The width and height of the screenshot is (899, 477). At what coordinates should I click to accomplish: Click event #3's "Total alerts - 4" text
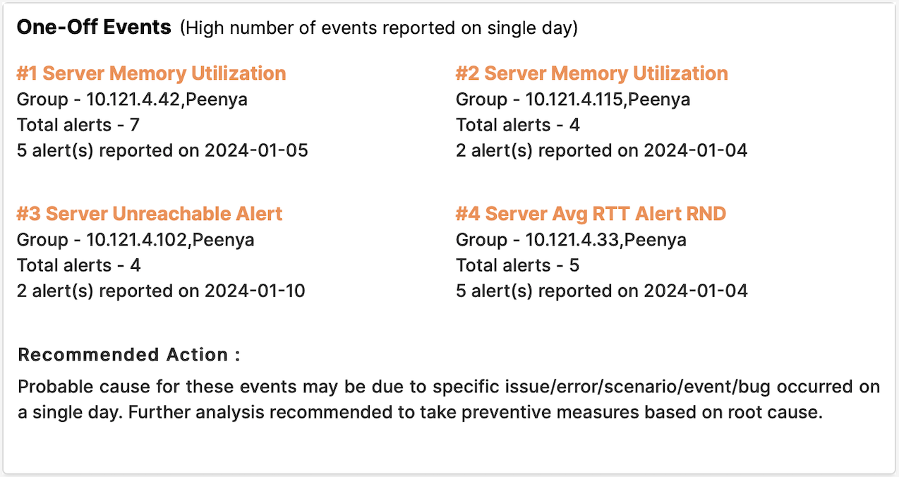79,265
